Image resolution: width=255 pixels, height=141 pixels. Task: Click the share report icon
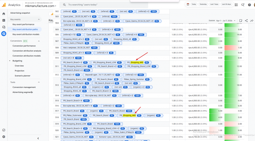click(x=246, y=21)
